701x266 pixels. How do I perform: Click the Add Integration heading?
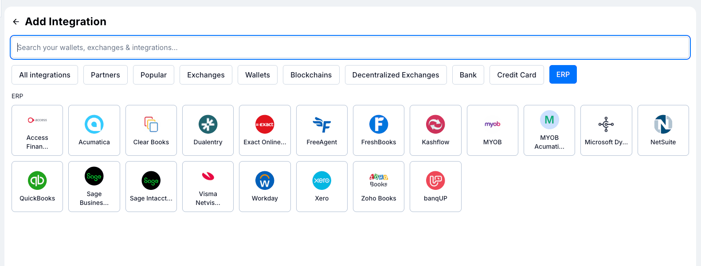[x=66, y=22]
